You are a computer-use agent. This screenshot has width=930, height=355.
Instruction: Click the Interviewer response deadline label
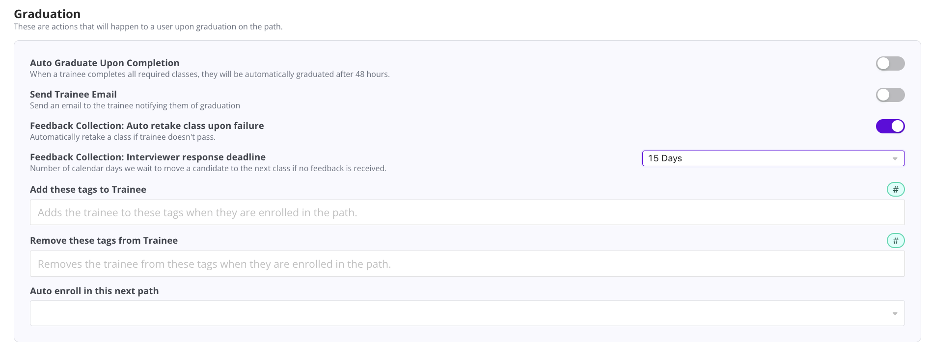point(147,157)
